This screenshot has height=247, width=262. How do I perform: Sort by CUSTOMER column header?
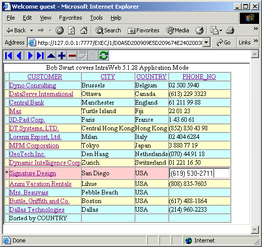(45, 77)
